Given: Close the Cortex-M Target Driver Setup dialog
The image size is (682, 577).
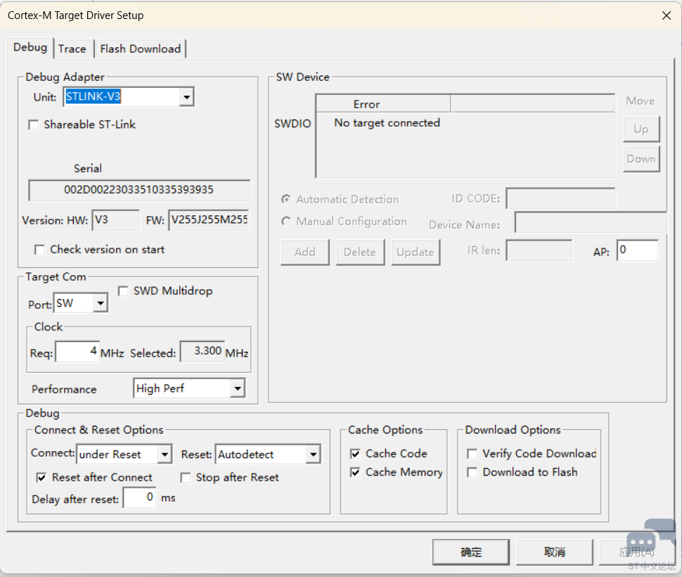Looking at the screenshot, I should click(x=666, y=15).
